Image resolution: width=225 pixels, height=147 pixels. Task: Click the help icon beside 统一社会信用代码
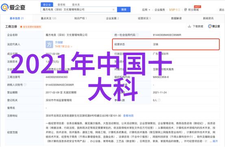pyautogui.click(x=137, y=35)
